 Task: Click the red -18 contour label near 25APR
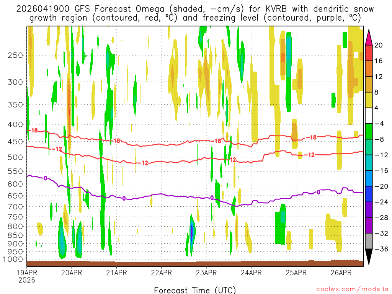(311, 137)
